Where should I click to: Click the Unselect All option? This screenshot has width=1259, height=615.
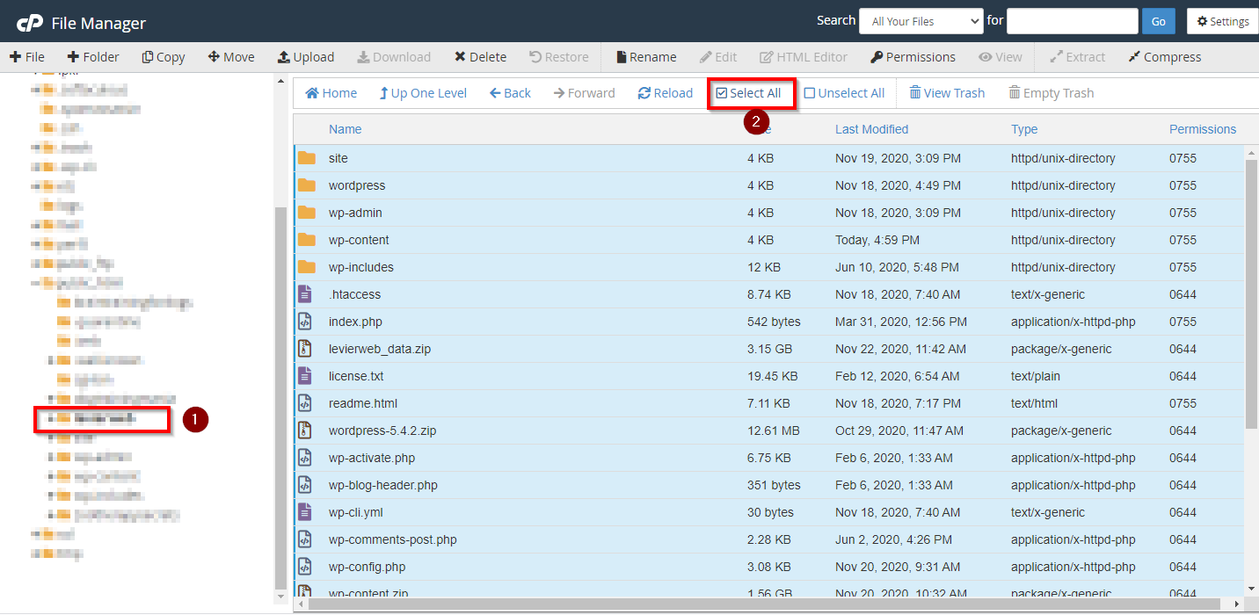click(844, 93)
